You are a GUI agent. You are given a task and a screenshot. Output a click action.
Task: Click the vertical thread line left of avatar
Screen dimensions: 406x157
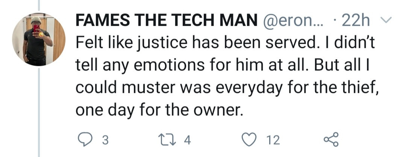pyautogui.click(x=39, y=112)
